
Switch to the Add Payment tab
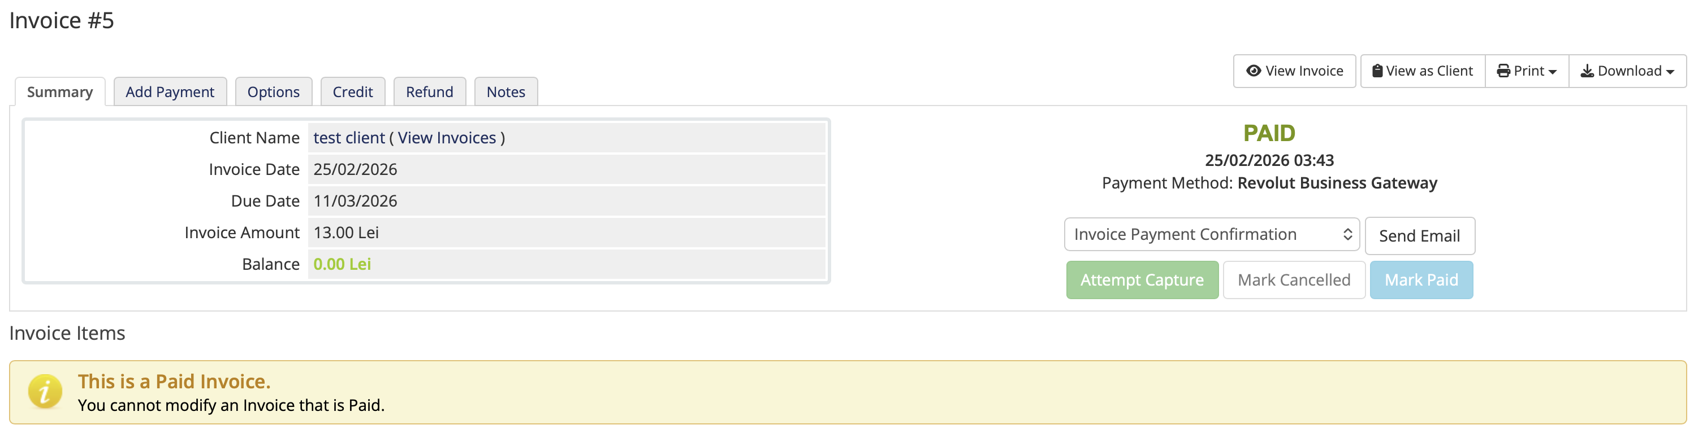tap(170, 92)
